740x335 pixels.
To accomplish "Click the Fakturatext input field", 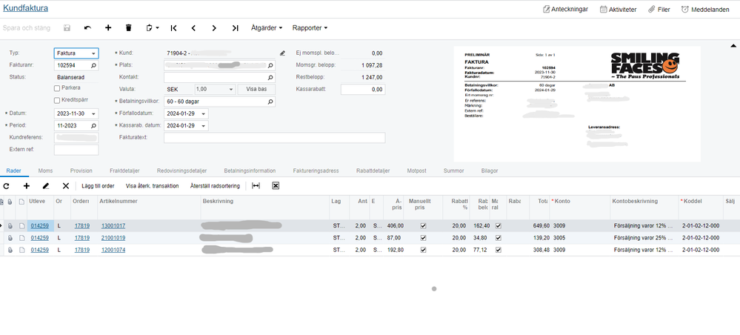I will [x=275, y=138].
